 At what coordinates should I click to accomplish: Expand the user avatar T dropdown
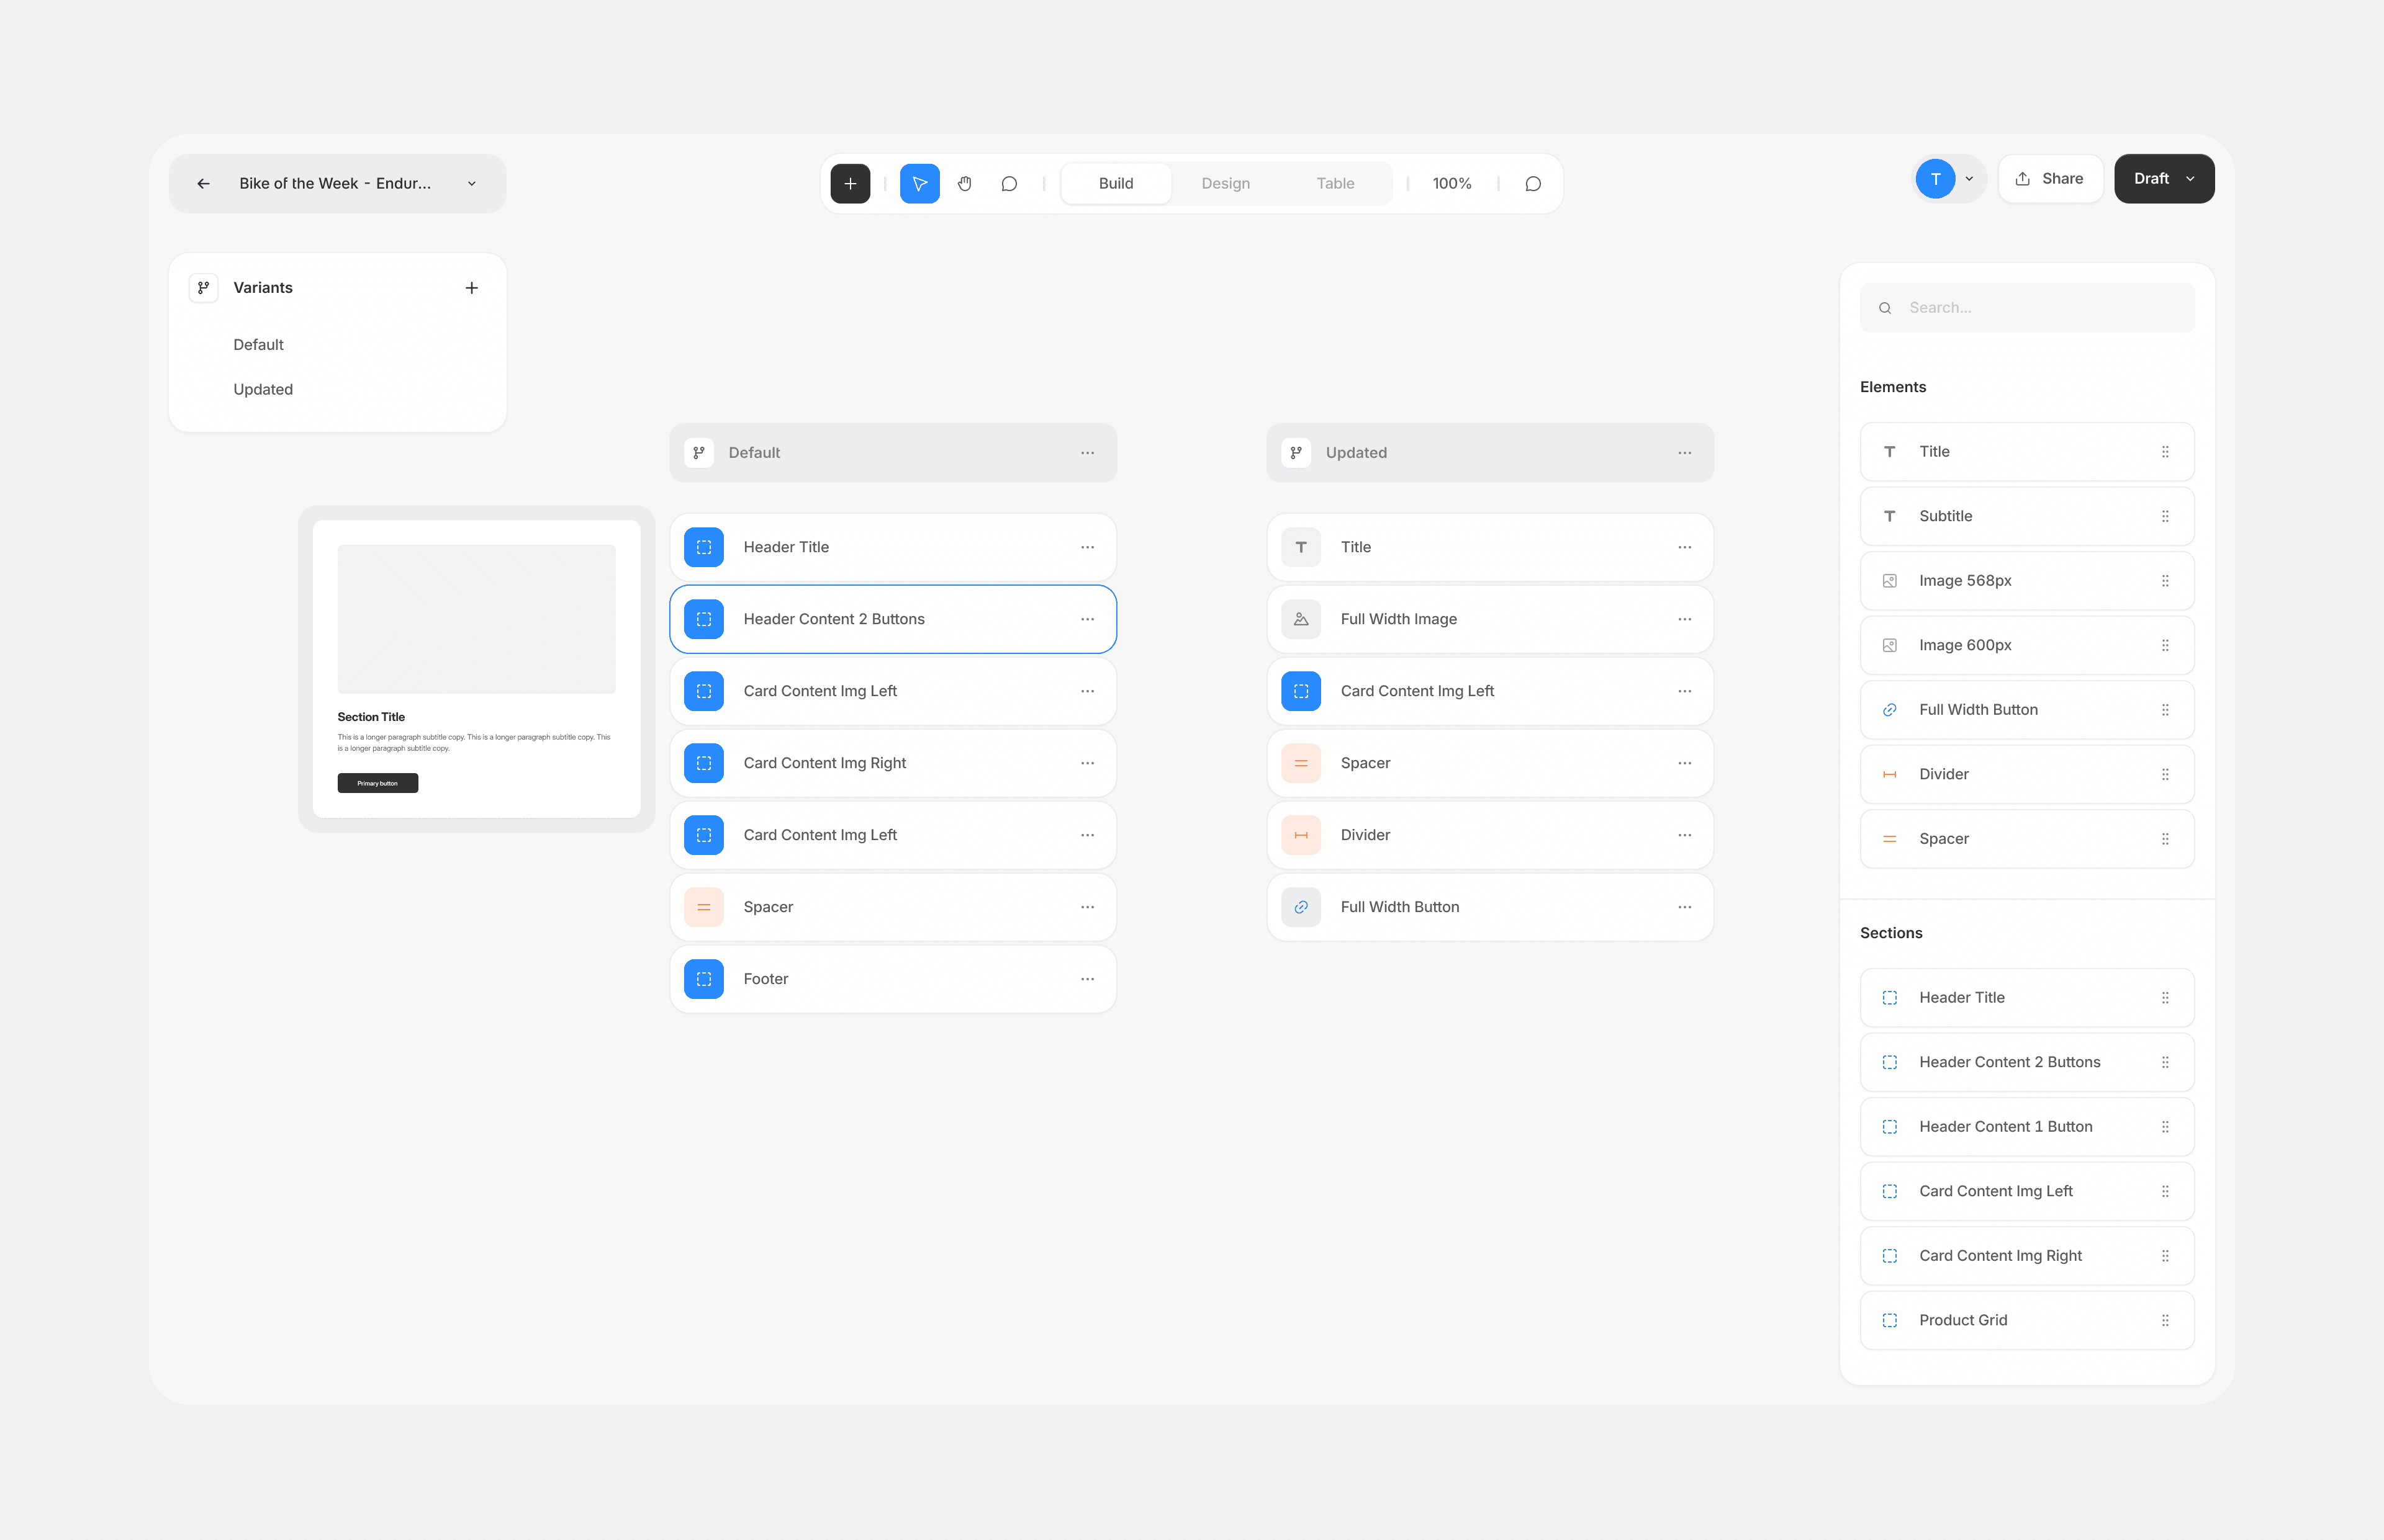click(x=1969, y=179)
